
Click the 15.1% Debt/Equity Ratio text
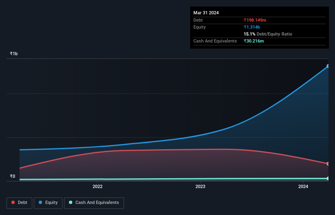point(268,34)
